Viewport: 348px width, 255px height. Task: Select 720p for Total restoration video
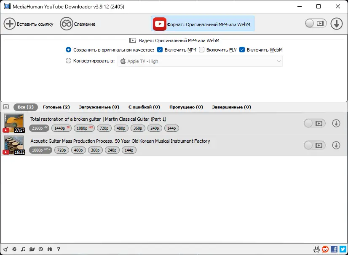[x=104, y=128]
